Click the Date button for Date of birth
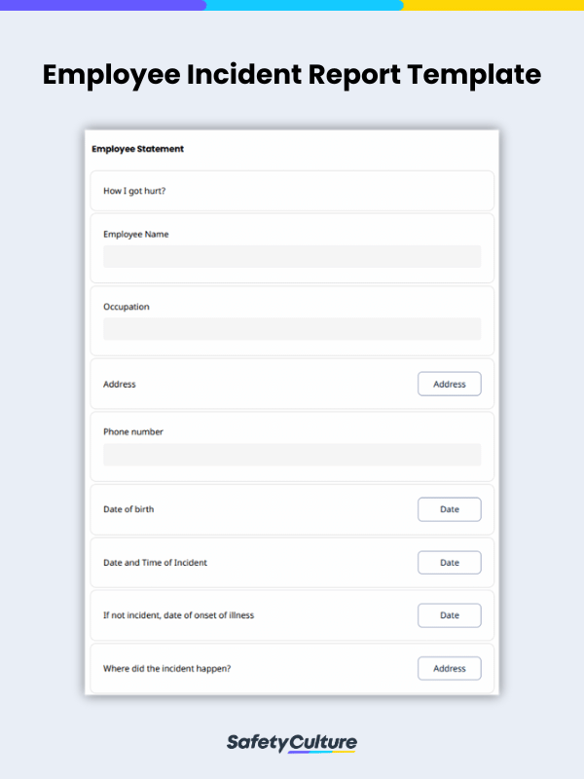The height and width of the screenshot is (779, 584). (x=449, y=508)
